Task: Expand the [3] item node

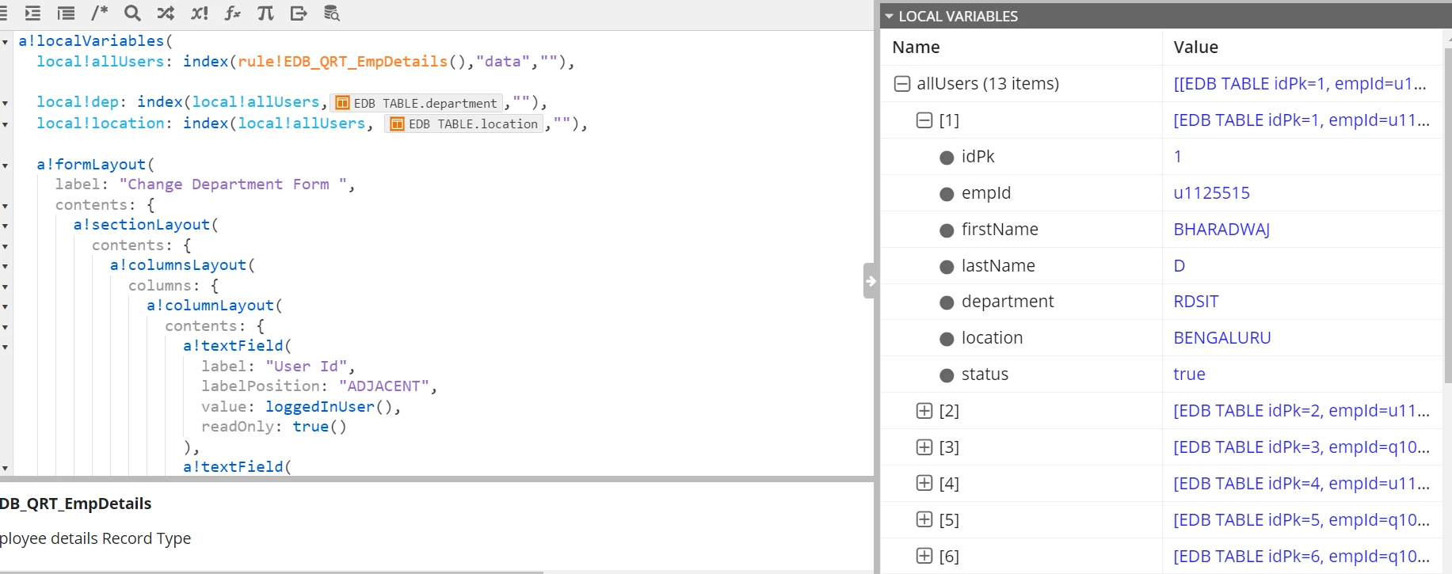Action: tap(924, 447)
